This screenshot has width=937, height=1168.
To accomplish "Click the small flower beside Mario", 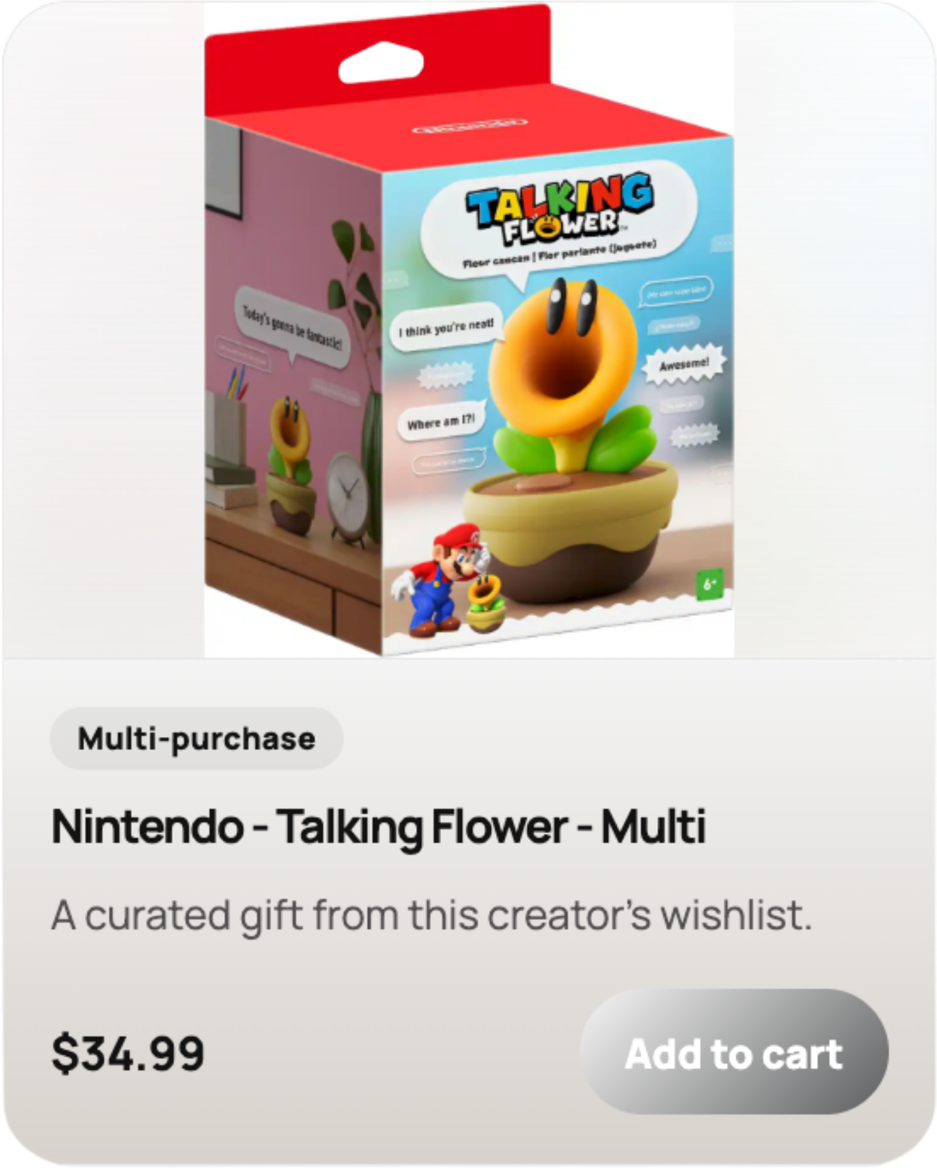I will [486, 603].
